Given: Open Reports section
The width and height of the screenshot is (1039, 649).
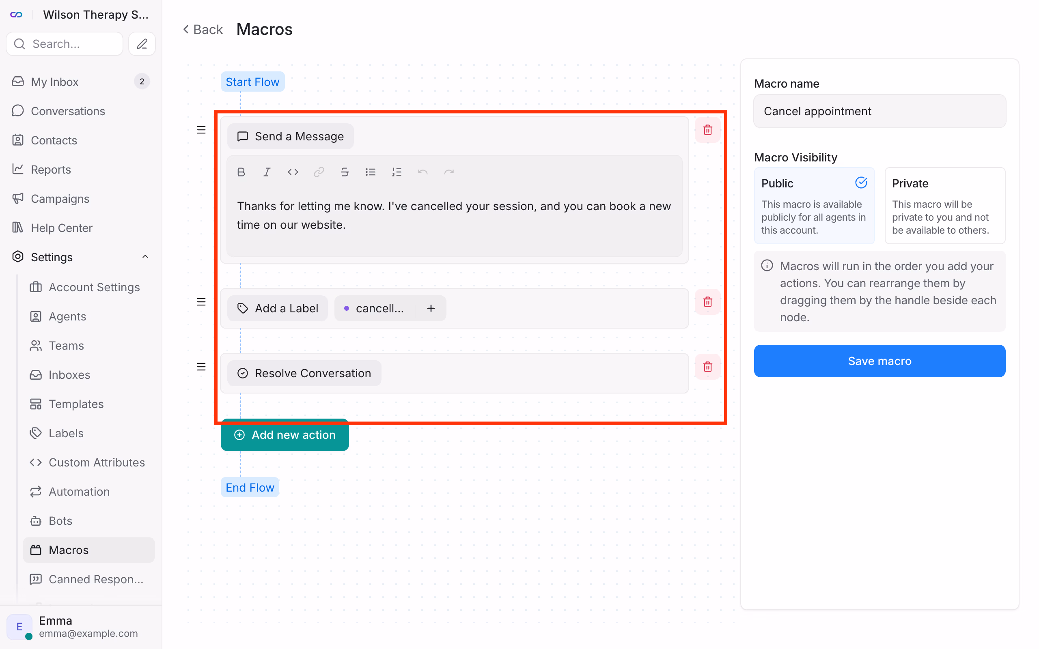Looking at the screenshot, I should point(81,169).
